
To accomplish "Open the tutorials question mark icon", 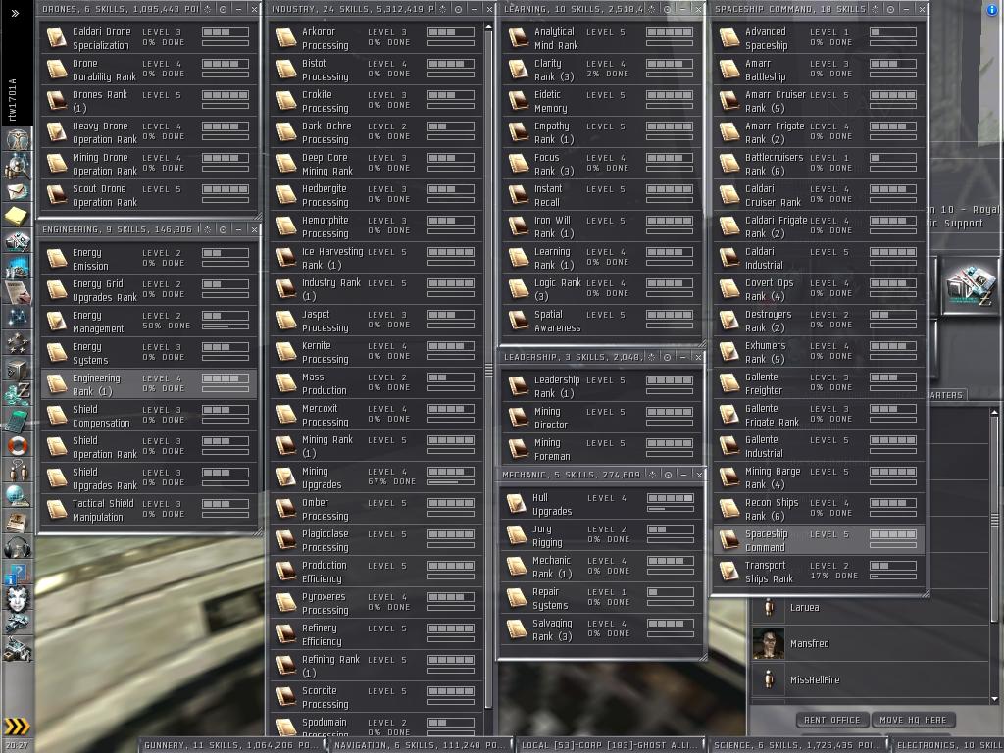I will coord(17,573).
